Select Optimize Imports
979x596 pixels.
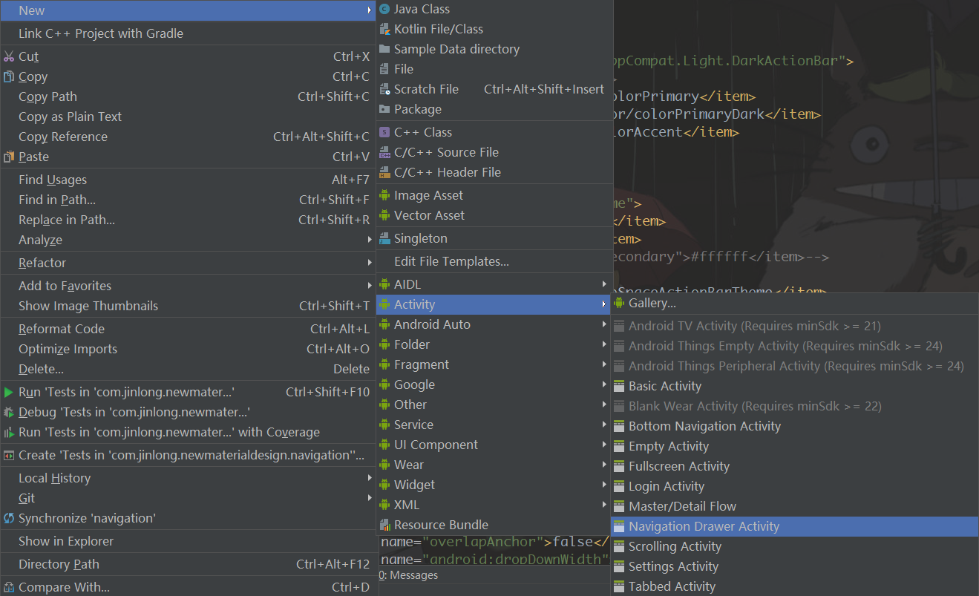(187, 349)
